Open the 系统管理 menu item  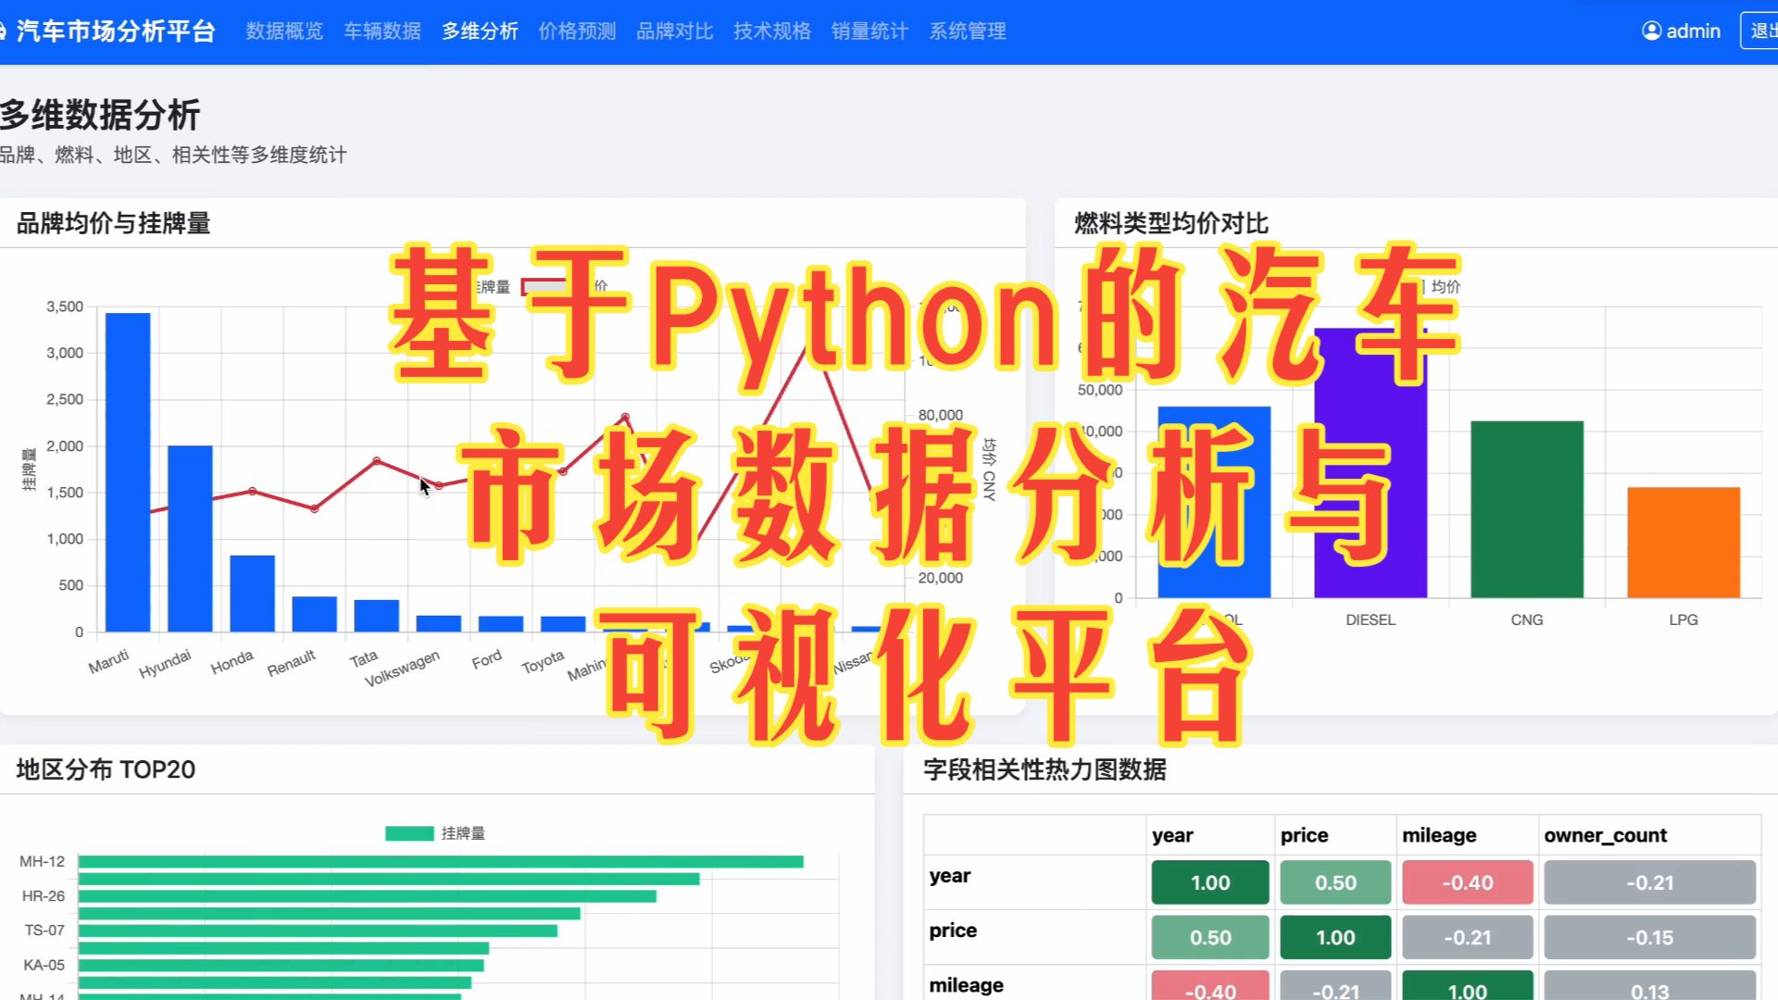[968, 31]
